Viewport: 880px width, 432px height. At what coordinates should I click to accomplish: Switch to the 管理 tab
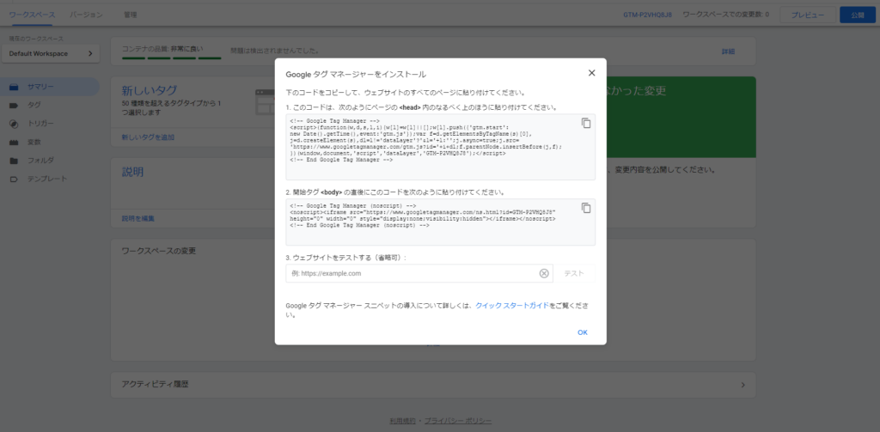(x=131, y=15)
